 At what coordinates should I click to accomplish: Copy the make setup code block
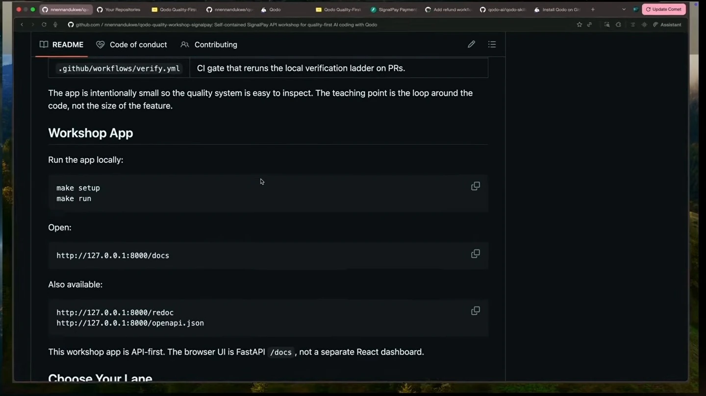pos(476,186)
